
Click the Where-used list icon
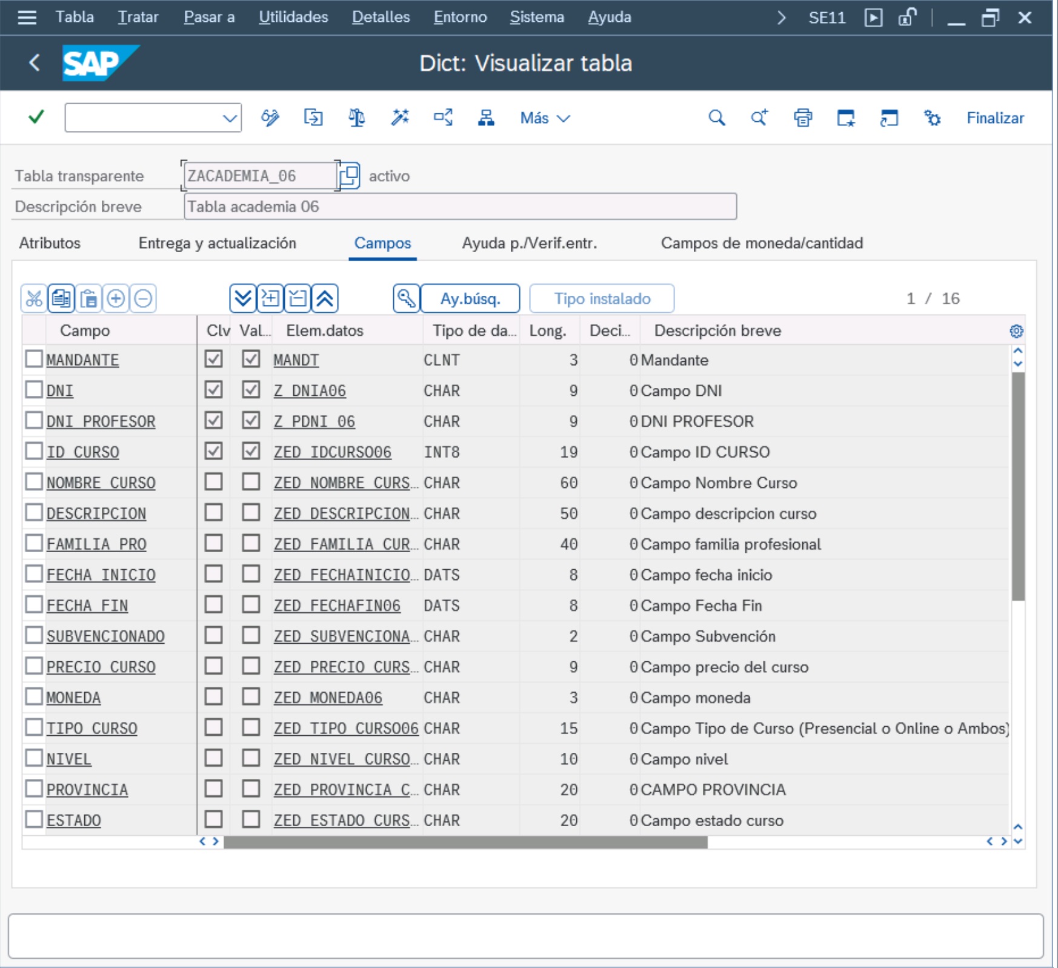tap(443, 118)
